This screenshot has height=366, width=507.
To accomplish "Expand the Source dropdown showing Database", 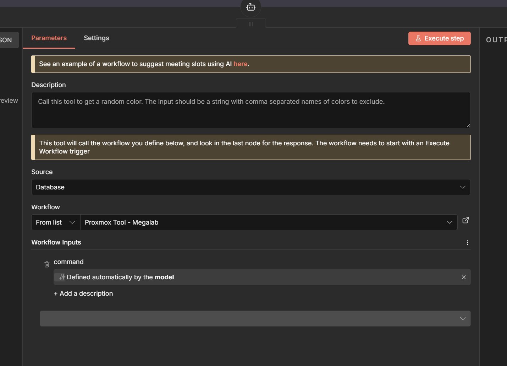I will 250,187.
